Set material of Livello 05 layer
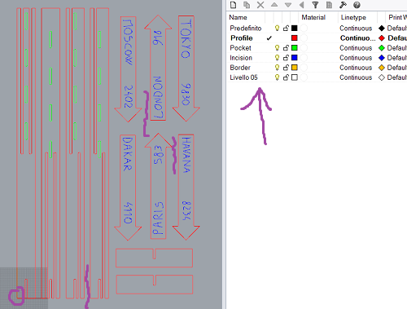The height and width of the screenshot is (309, 407). pyautogui.click(x=304, y=77)
